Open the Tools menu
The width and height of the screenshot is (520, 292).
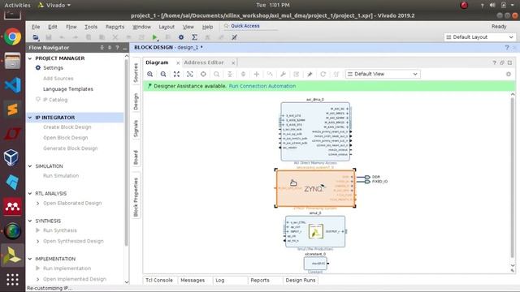pos(91,27)
